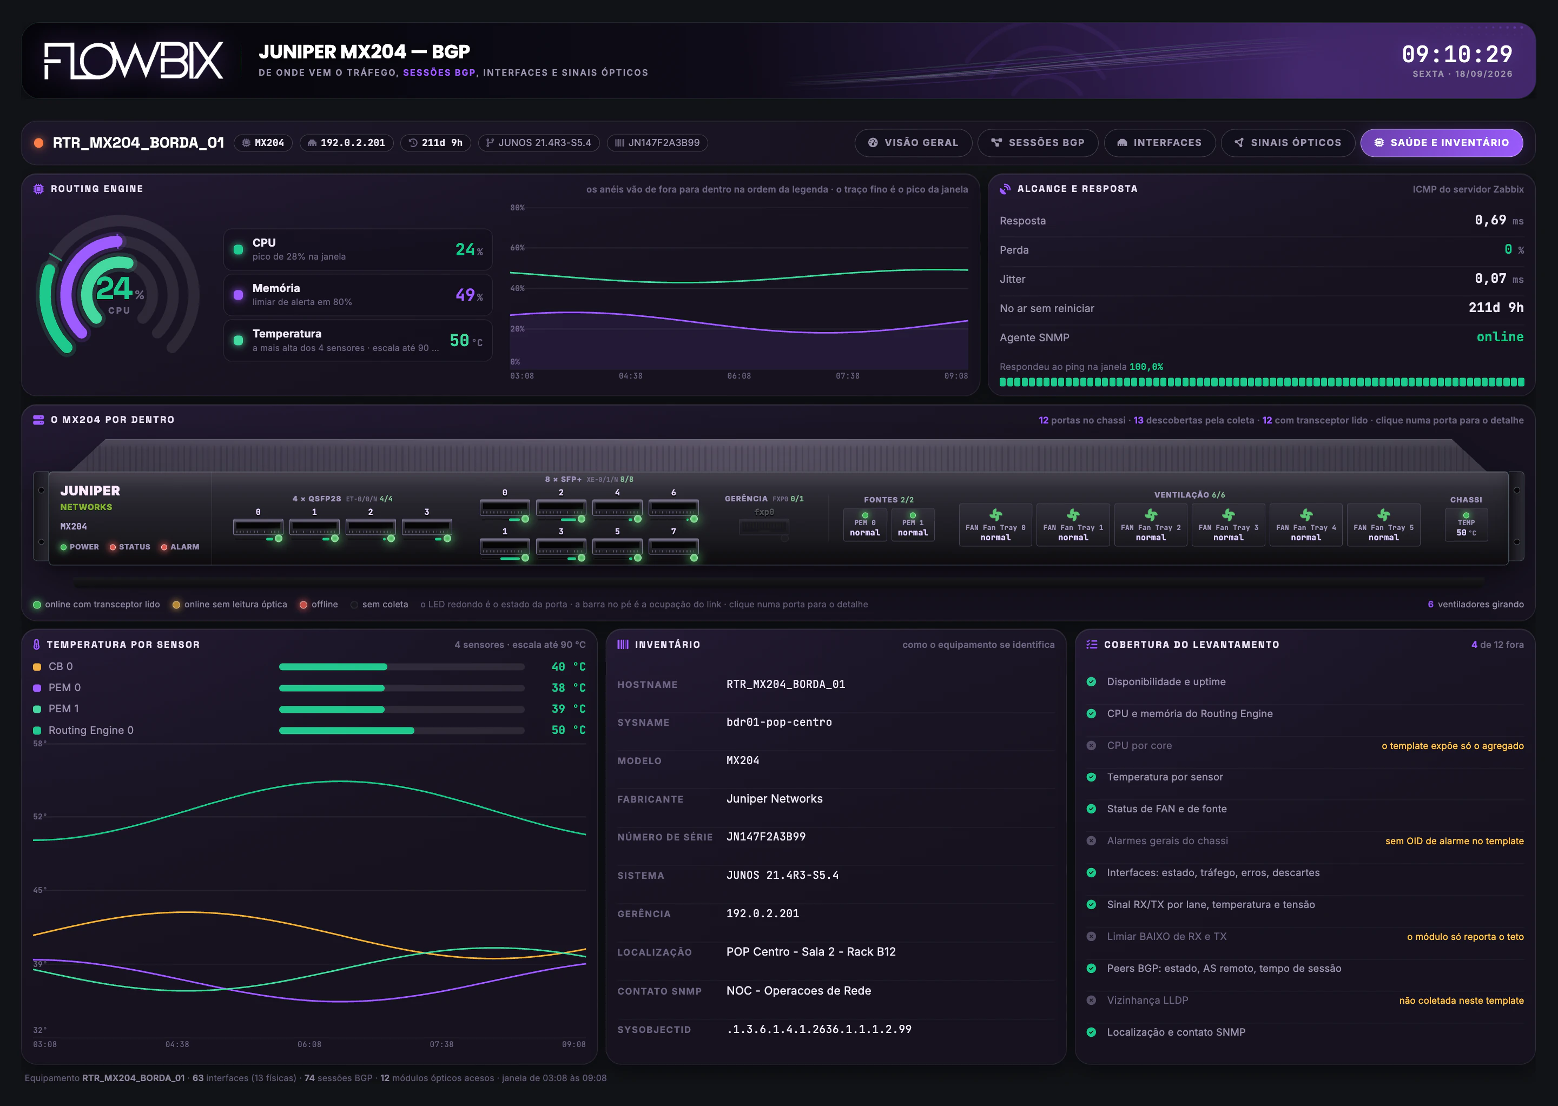
Task: Click the FLOWBIX logo
Action: pyautogui.click(x=134, y=61)
